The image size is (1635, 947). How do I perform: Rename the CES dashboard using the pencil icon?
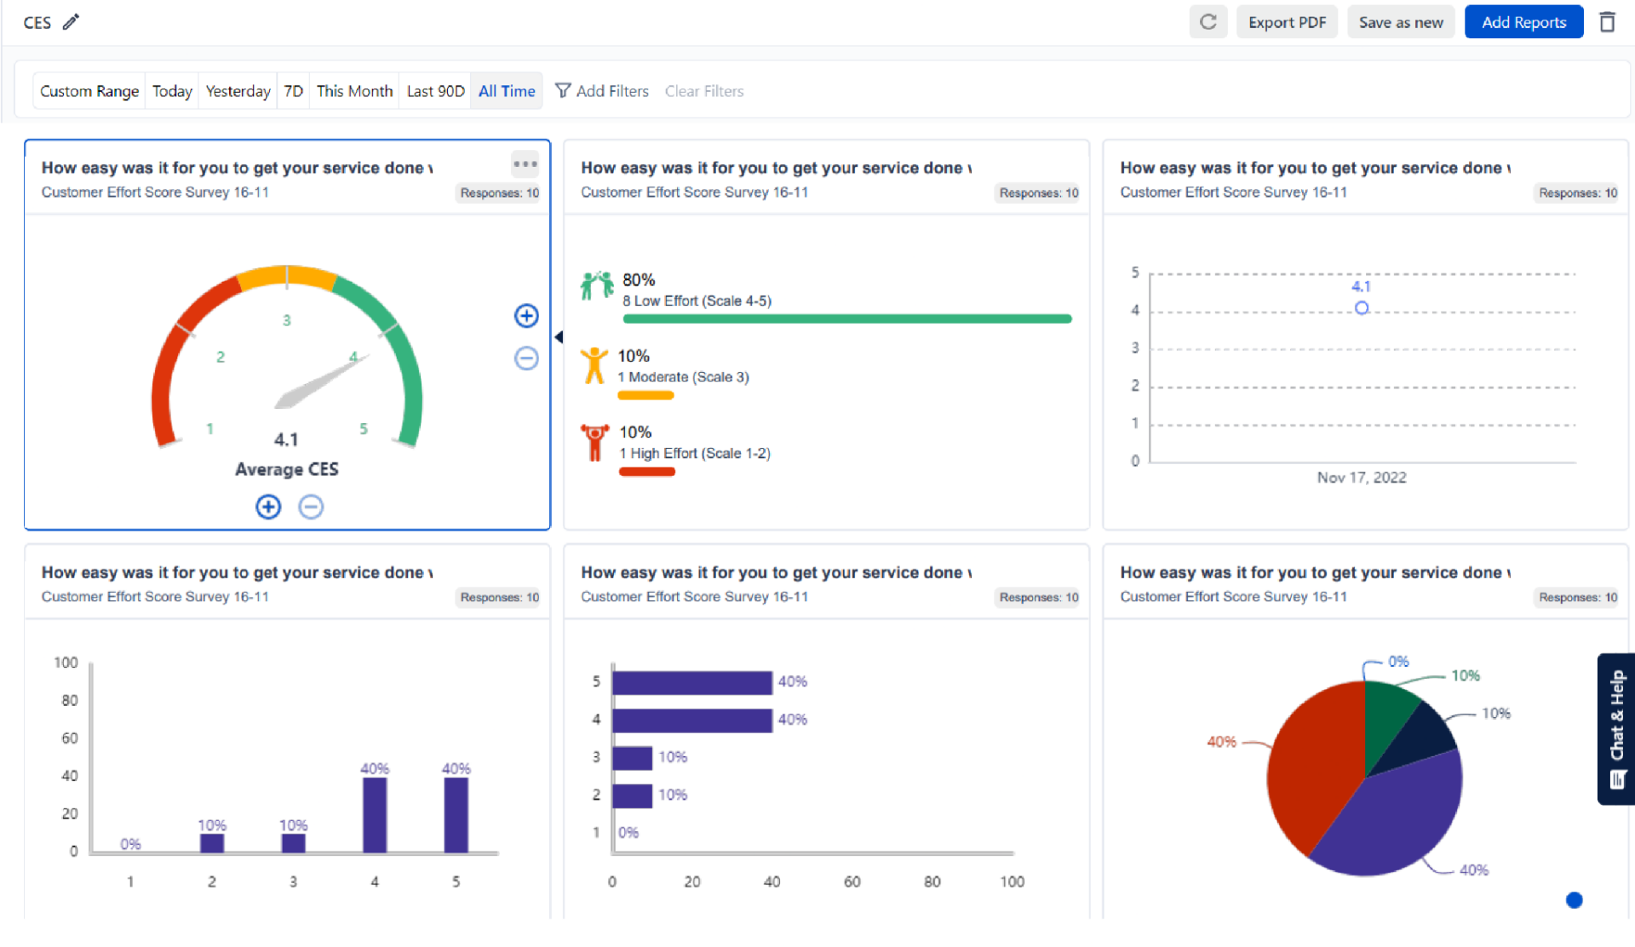pyautogui.click(x=72, y=22)
